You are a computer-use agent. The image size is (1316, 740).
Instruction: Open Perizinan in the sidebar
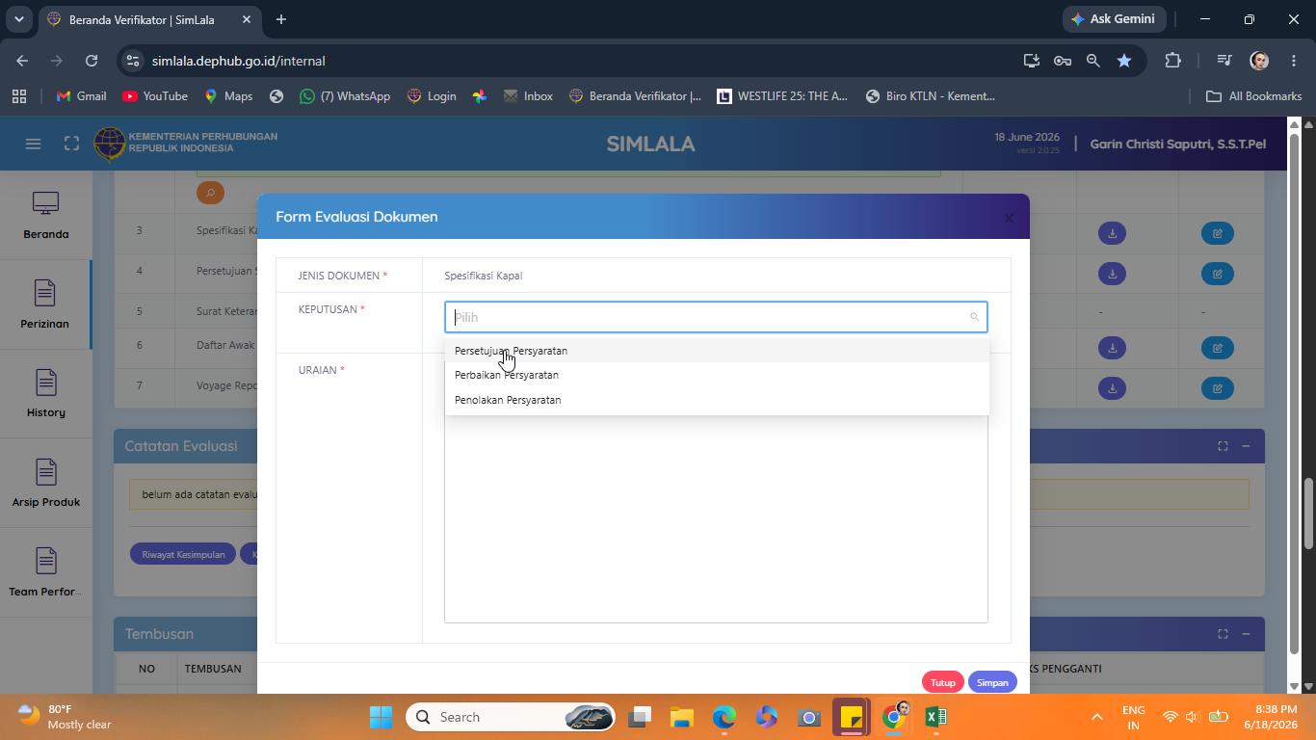tap(45, 305)
